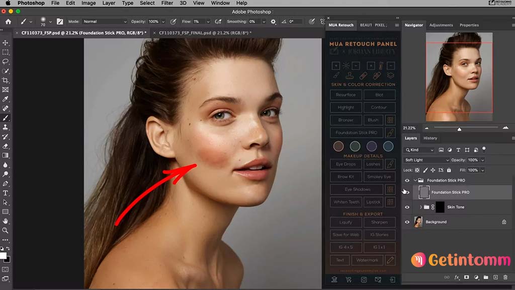Click the Liquify button
Screen dimensions: 515x290
tap(346, 222)
